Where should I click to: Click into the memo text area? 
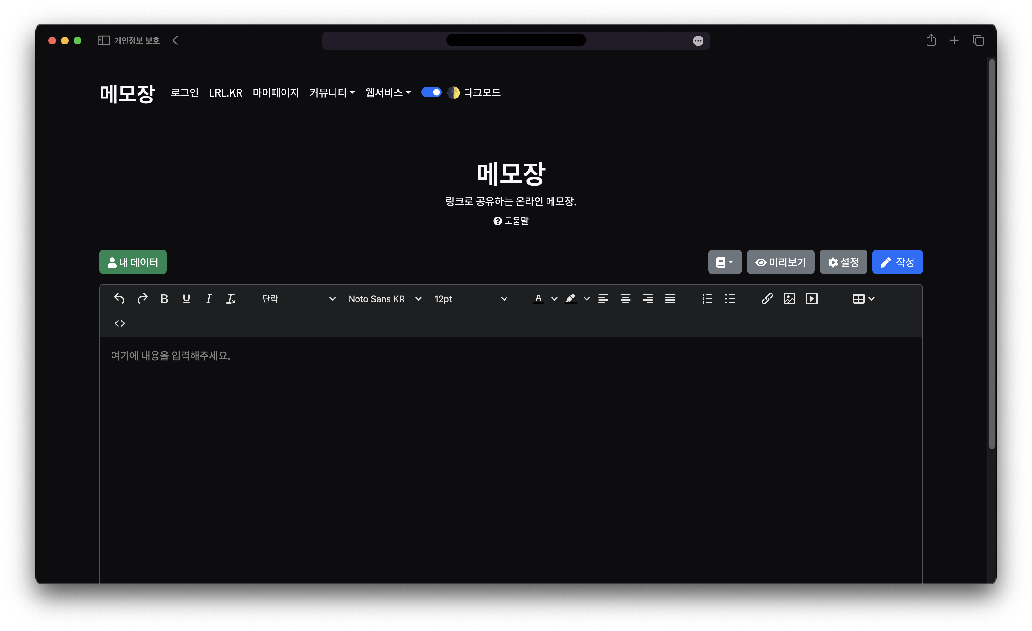point(511,461)
